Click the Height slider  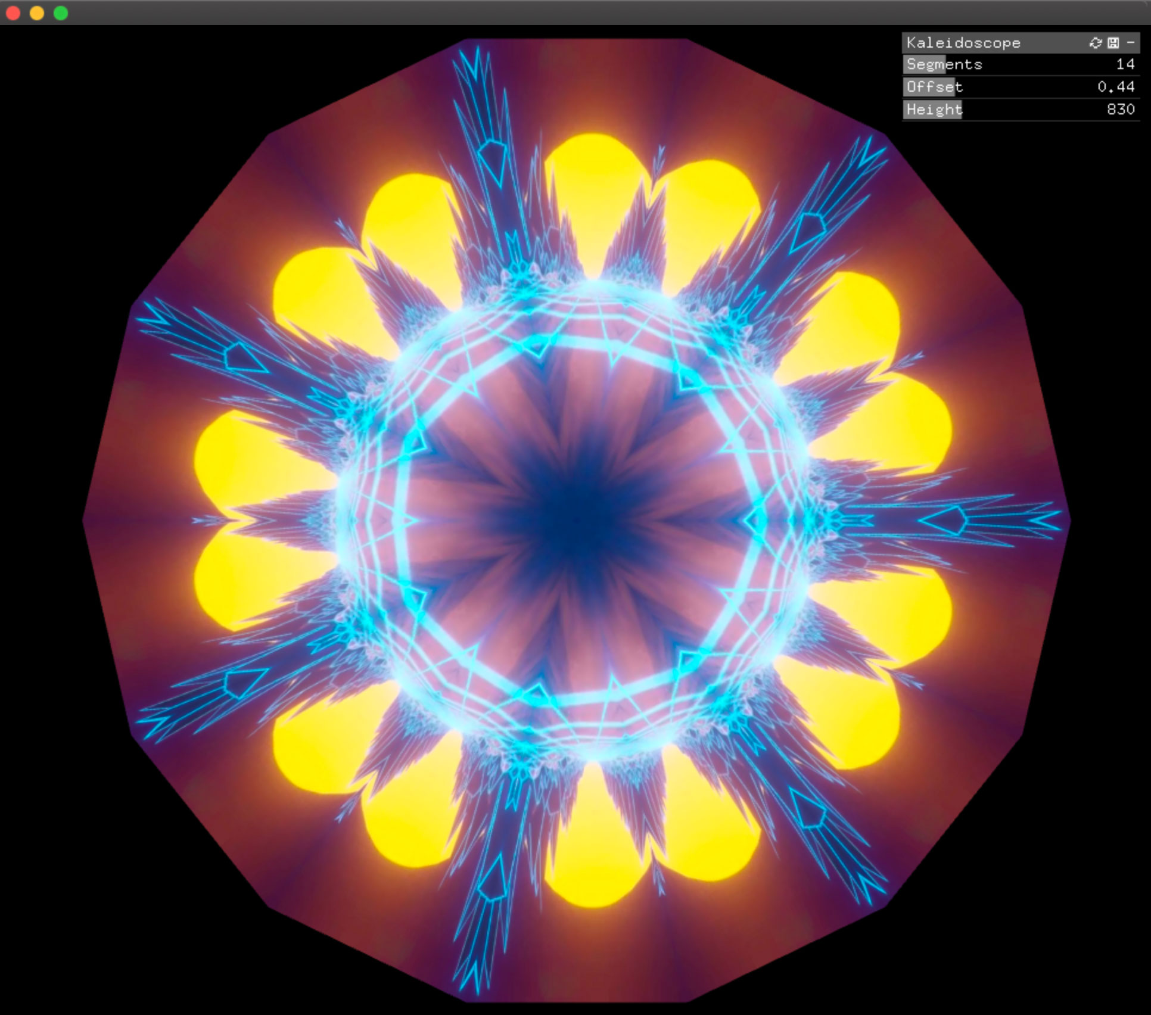pyautogui.click(x=1021, y=110)
